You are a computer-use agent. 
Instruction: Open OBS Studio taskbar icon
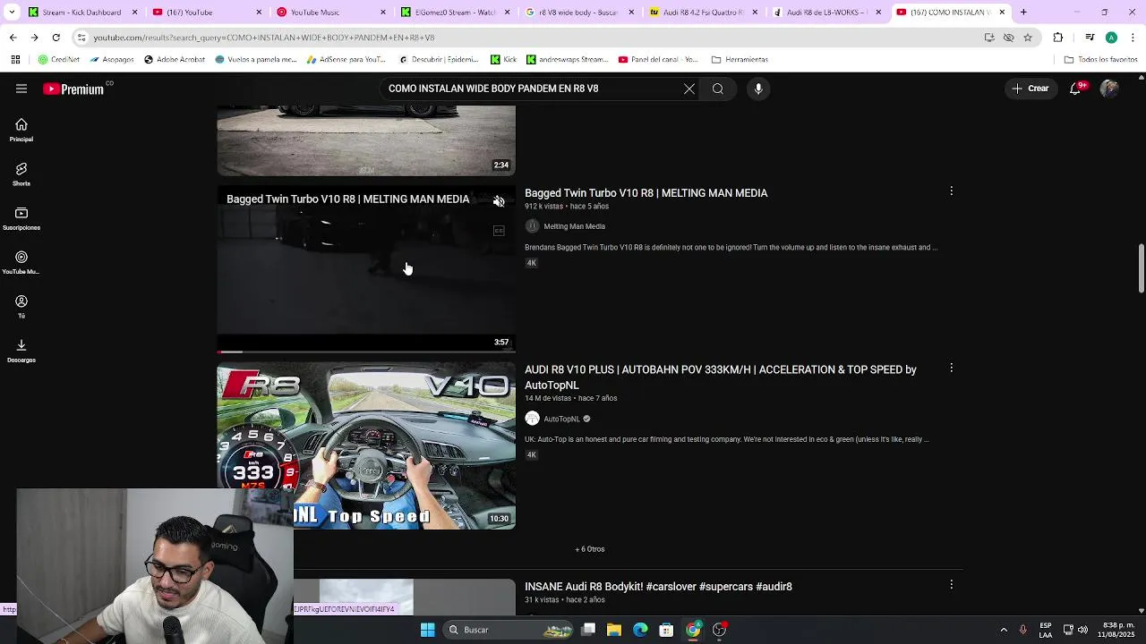tap(719, 630)
